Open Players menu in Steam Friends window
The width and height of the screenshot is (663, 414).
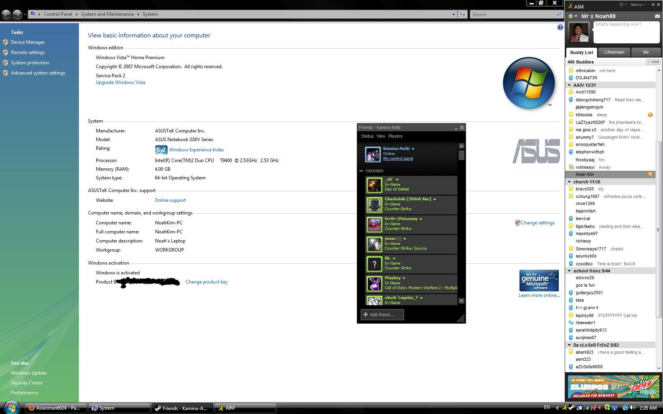tap(395, 136)
